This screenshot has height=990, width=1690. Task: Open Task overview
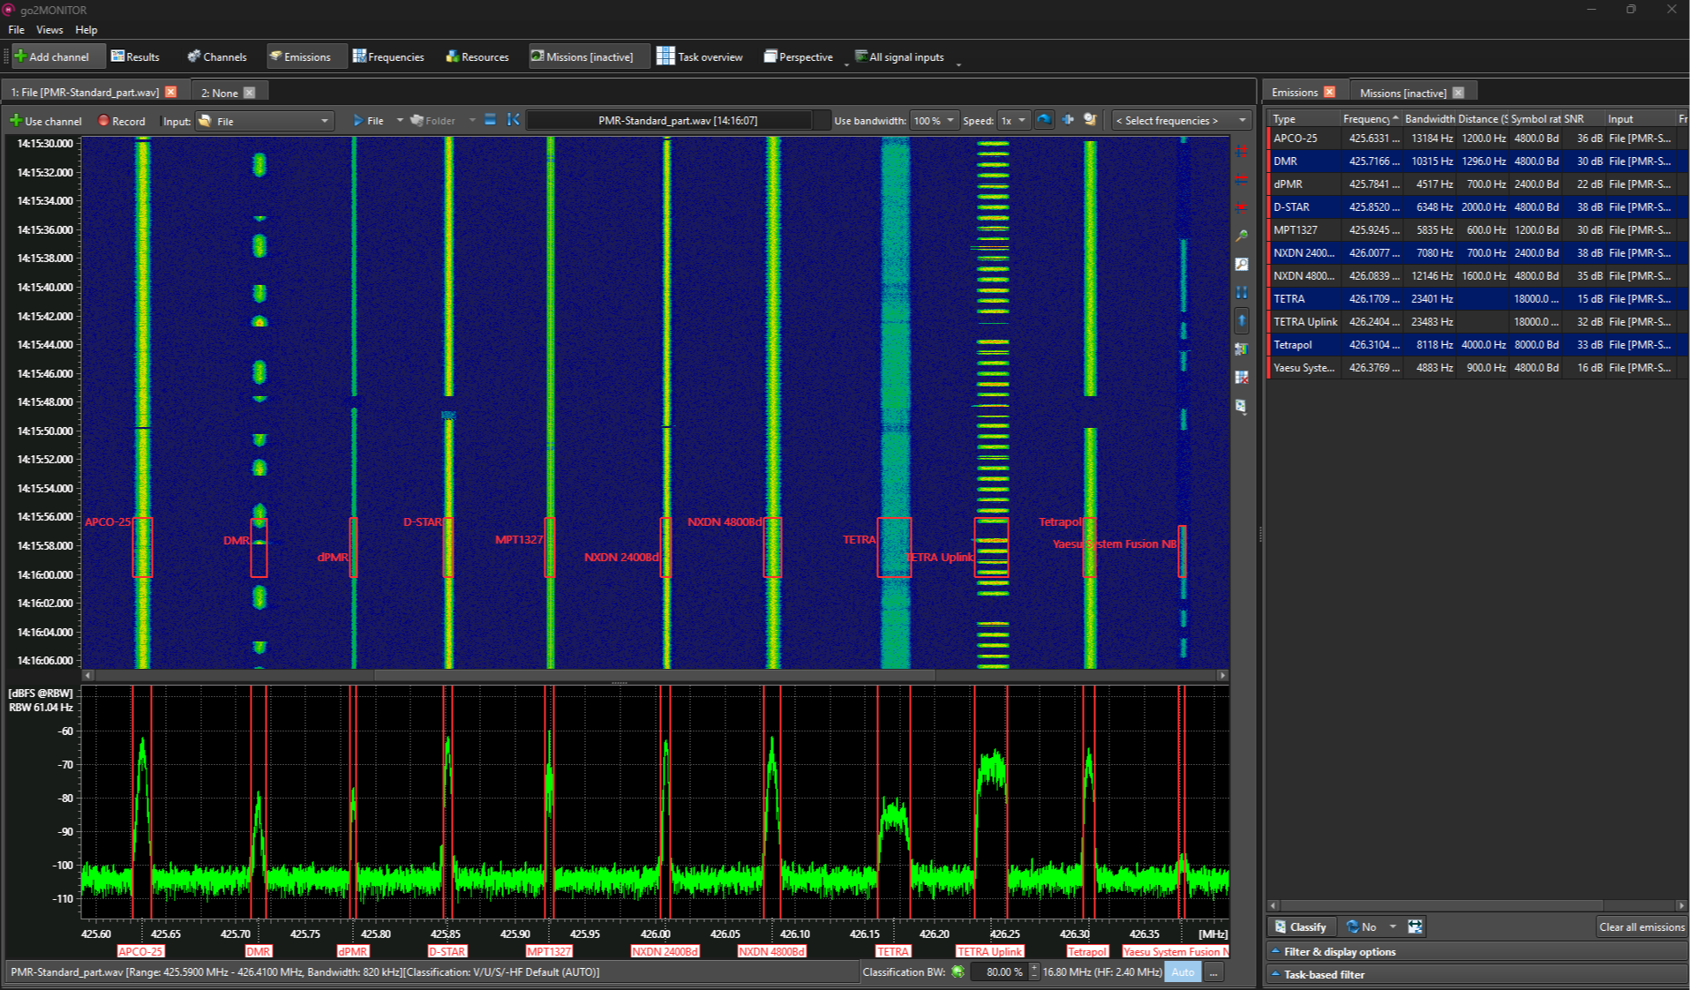[x=700, y=56]
